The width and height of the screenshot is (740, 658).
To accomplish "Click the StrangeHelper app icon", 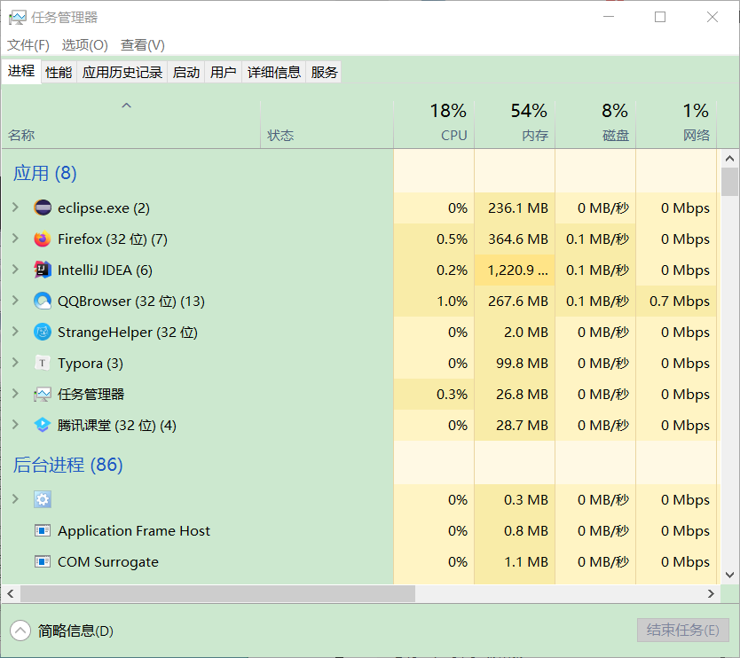I will 43,332.
